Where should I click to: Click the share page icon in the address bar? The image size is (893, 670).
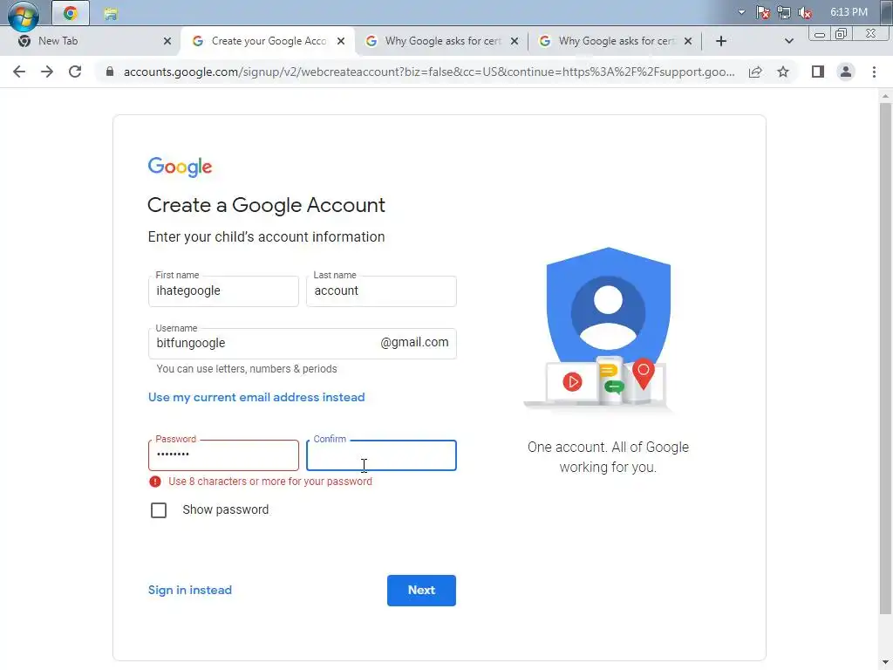pyautogui.click(x=755, y=72)
